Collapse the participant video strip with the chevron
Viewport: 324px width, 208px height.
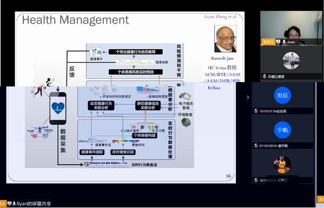[x=248, y=97]
